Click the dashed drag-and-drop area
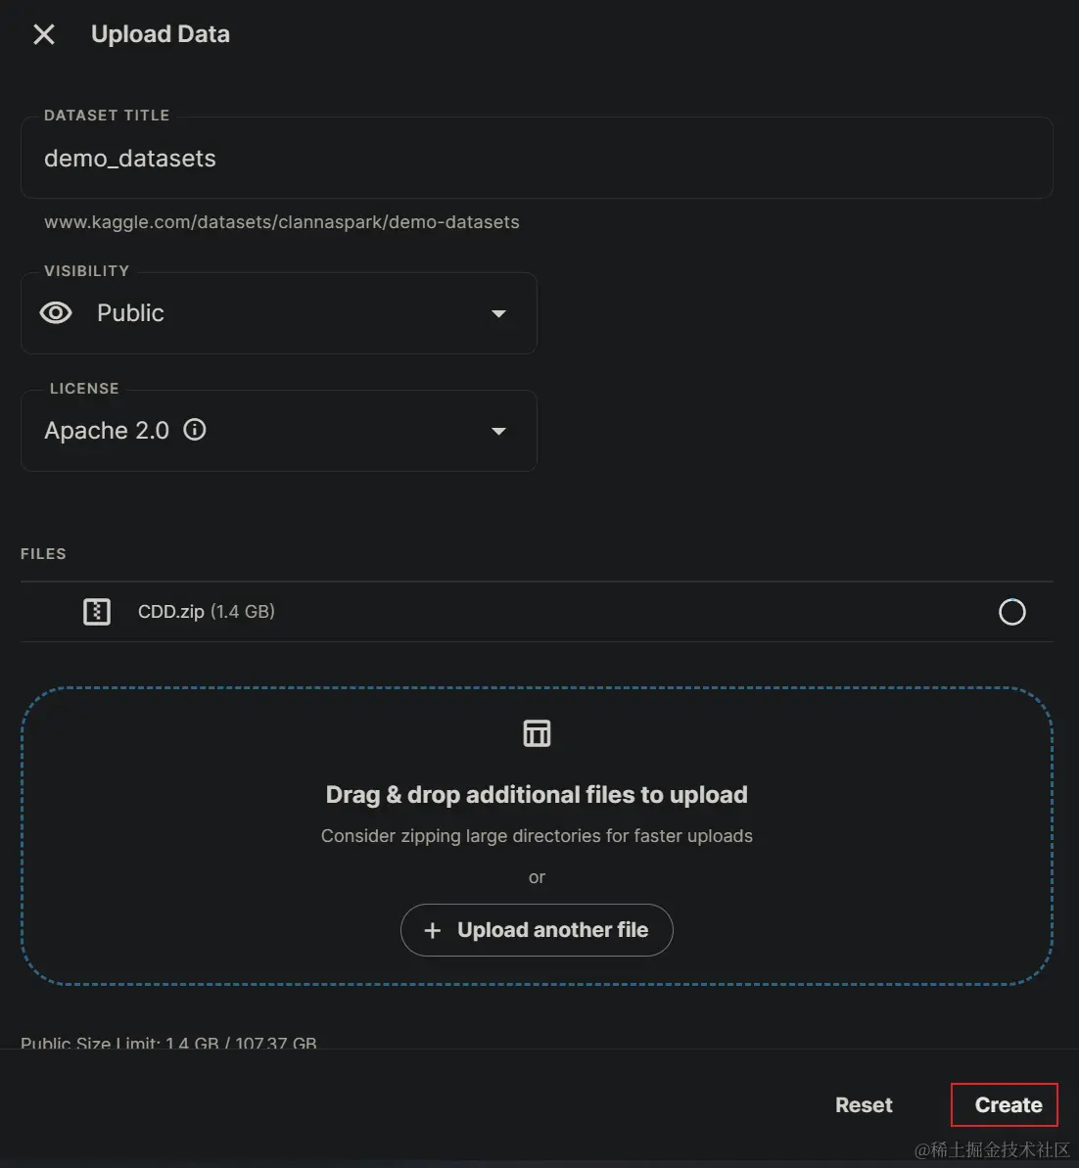Screen dimensions: 1079x1168 coord(537,834)
